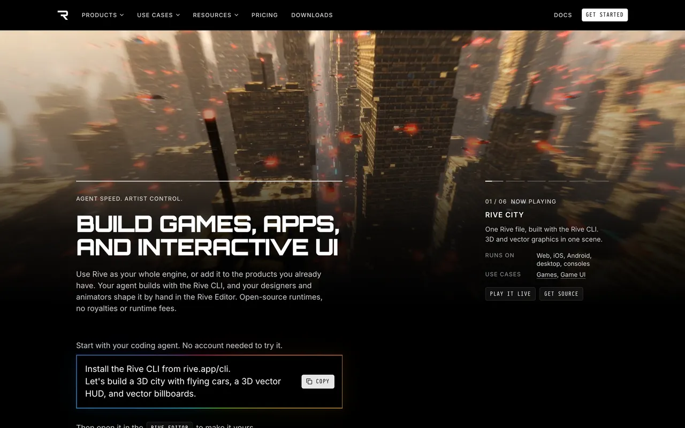Viewport: 685px width, 428px height.
Task: Jump to the last slide indicator
Action: (x=600, y=181)
